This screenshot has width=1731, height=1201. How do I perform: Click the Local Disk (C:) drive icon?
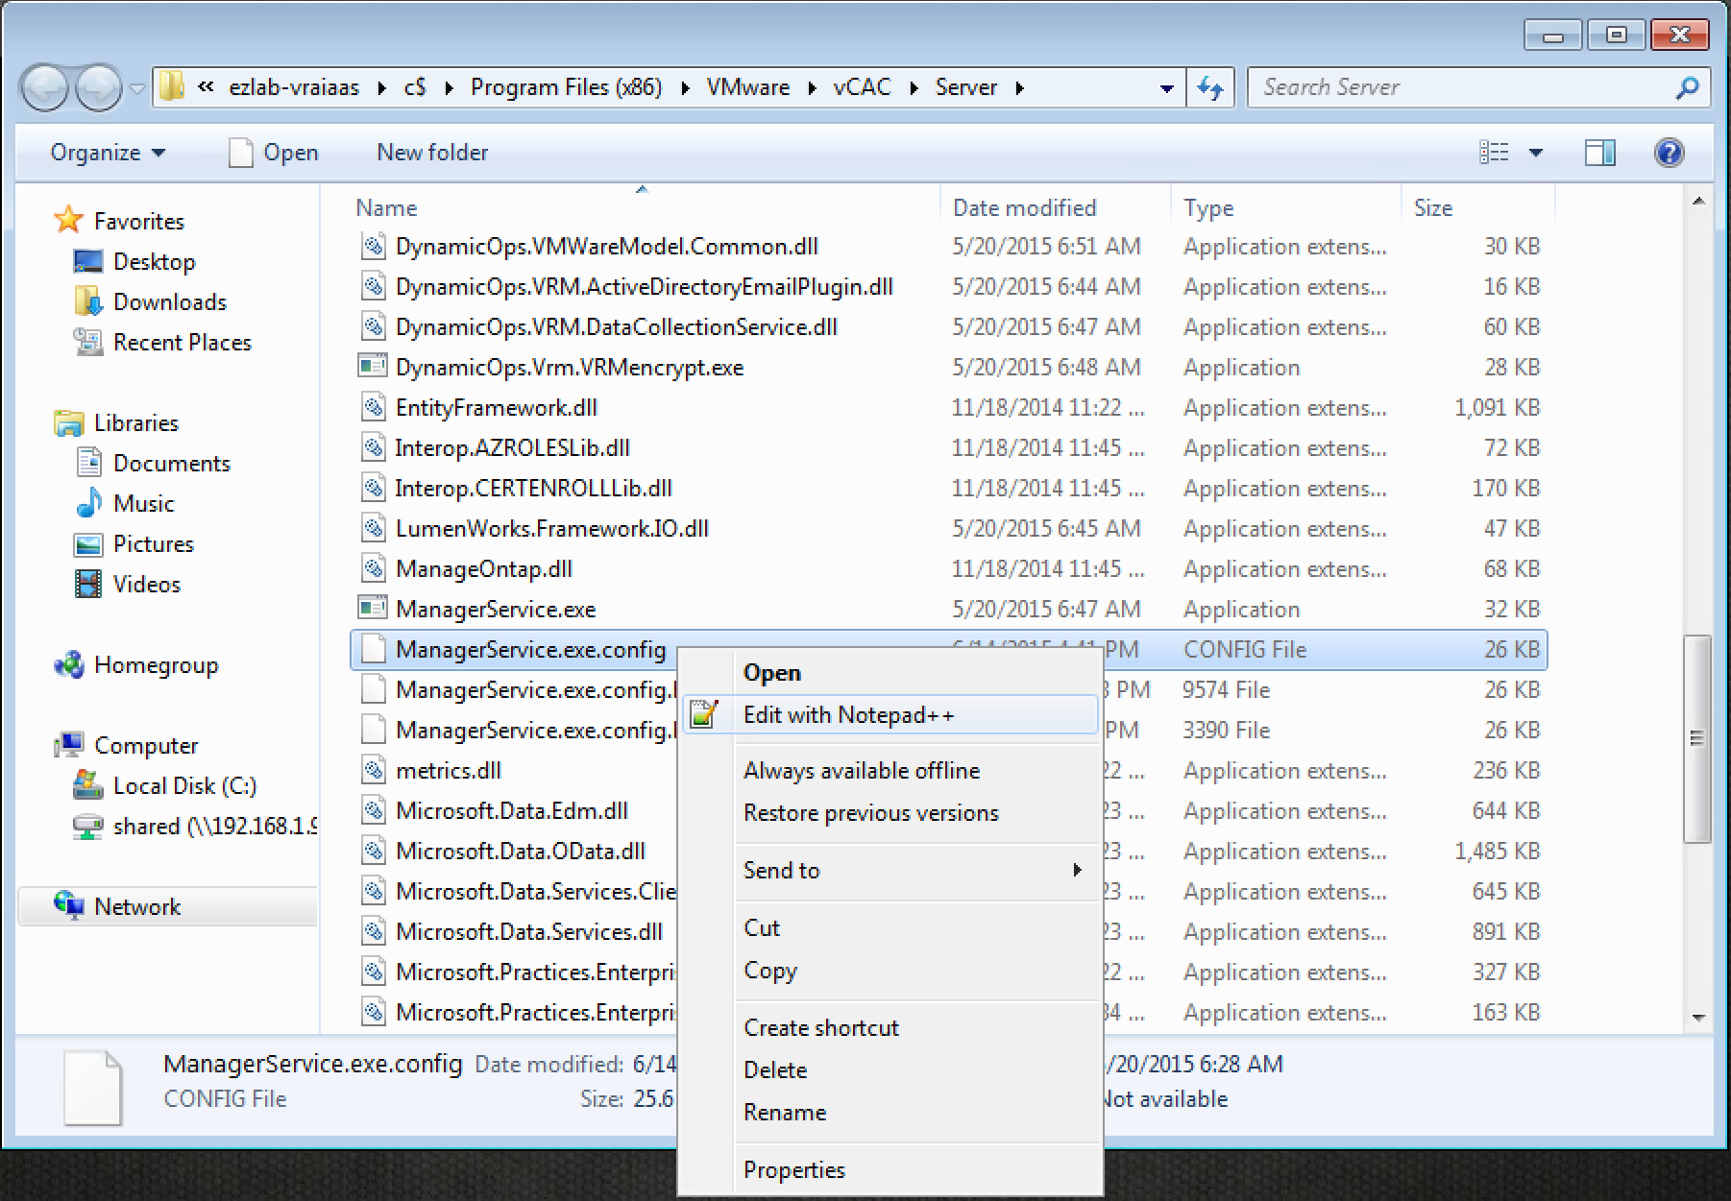pos(88,785)
